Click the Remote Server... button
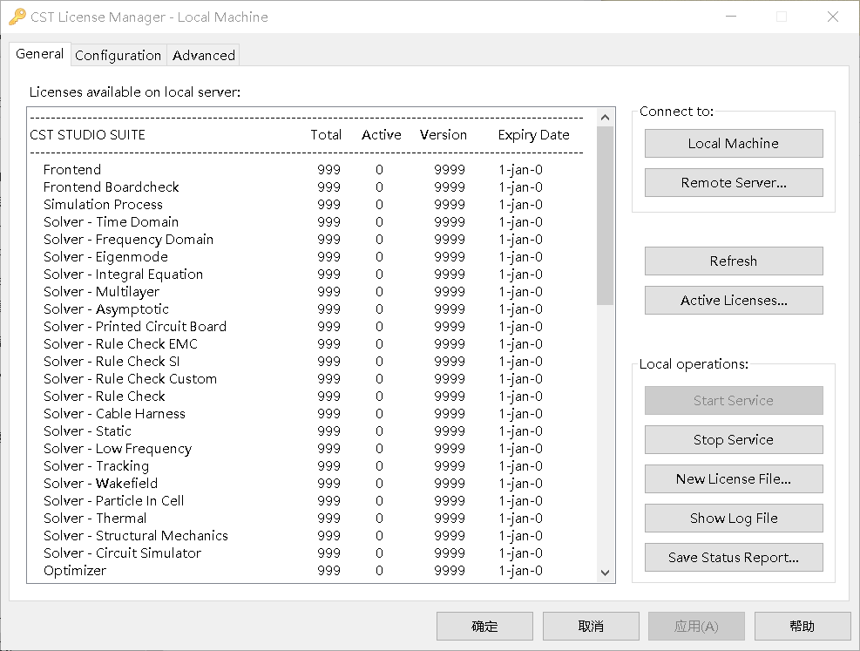The image size is (860, 651). [x=734, y=183]
